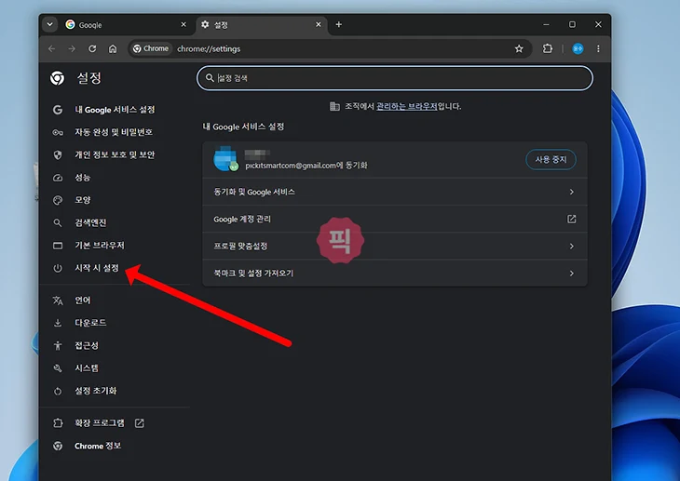Click the 접근성 accessibility icon

click(x=58, y=345)
